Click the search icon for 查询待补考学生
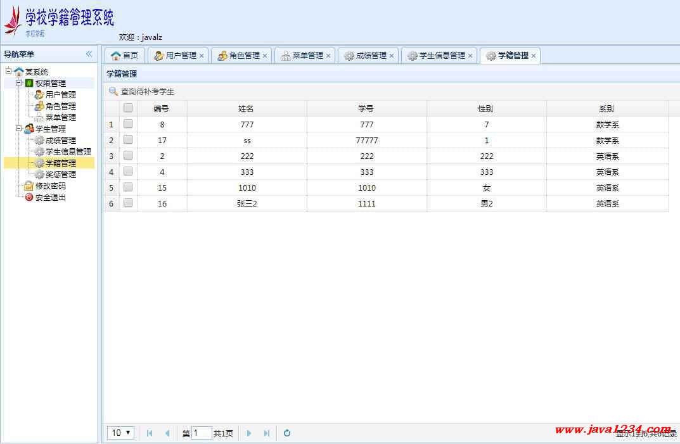The height and width of the screenshot is (444, 680). point(113,92)
